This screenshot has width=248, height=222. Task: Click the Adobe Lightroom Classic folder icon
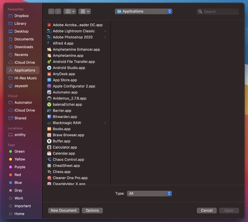coord(49,31)
